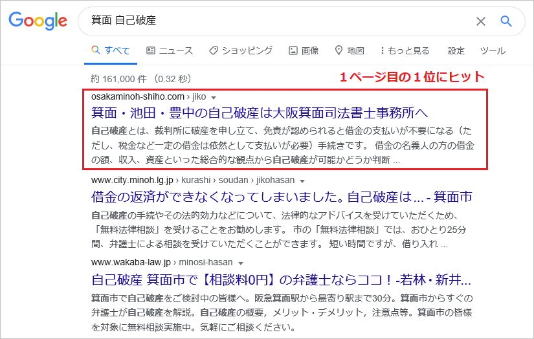Screen dimensions: 534x339
Task: Click the www.wakaba-law.jp › minosi-hasan URL text
Action: pyautogui.click(x=162, y=263)
